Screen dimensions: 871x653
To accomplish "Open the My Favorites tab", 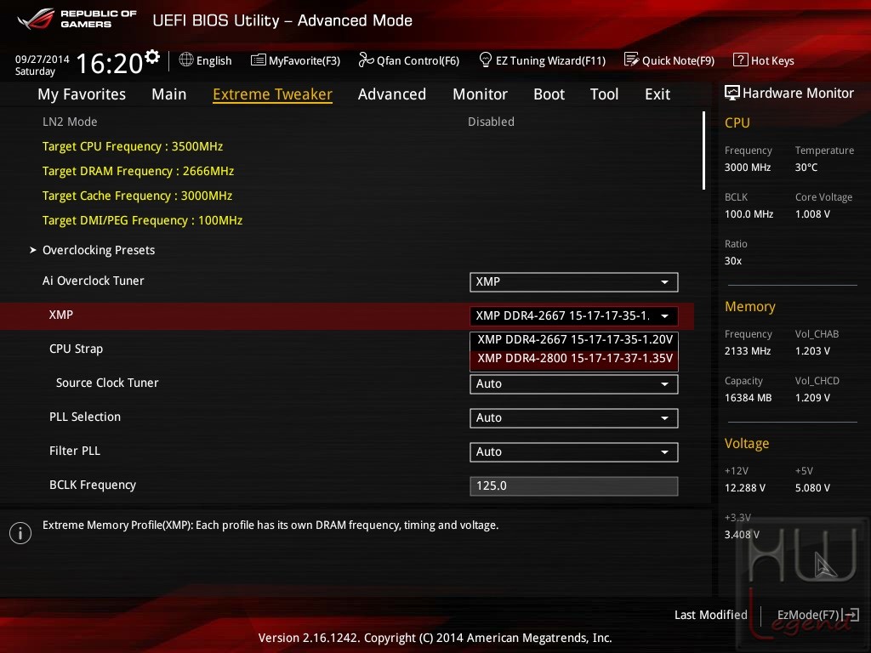I will tap(82, 94).
